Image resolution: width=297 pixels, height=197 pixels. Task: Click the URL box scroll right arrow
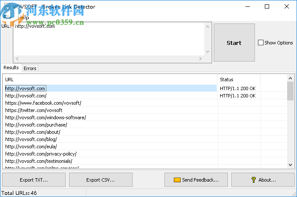coord(200,59)
